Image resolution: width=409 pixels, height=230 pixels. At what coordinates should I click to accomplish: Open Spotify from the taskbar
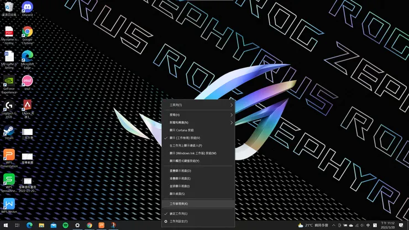[x=65, y=225]
